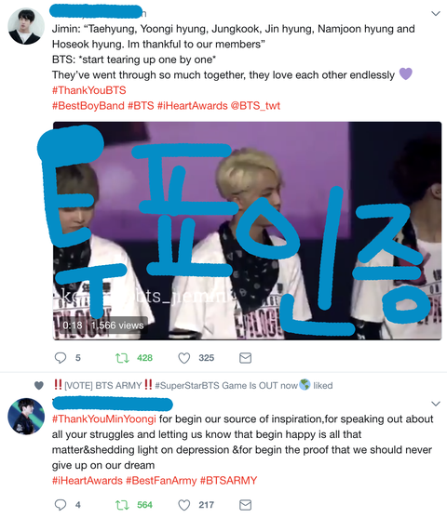Open the #BestBoyBand hashtag

tap(88, 106)
